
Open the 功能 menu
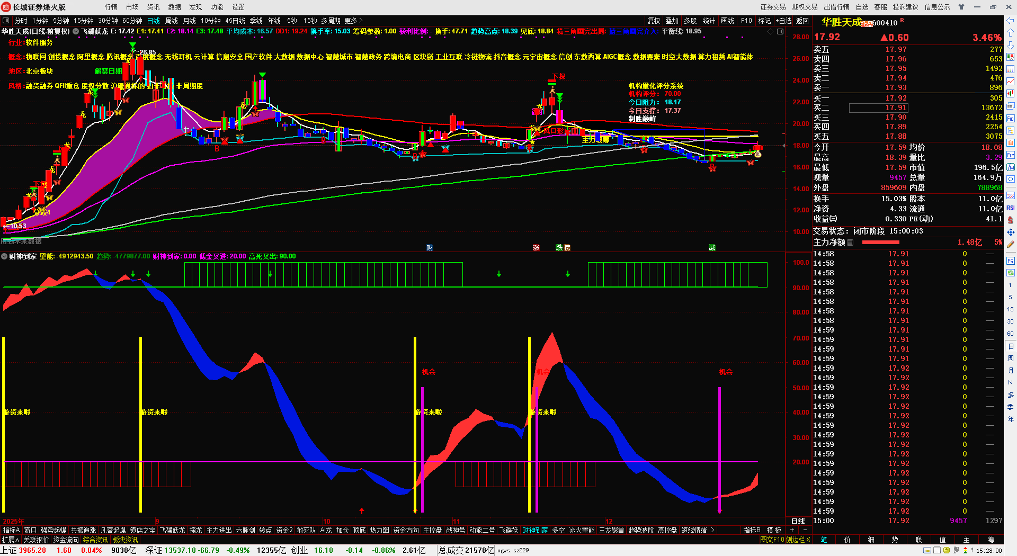217,7
